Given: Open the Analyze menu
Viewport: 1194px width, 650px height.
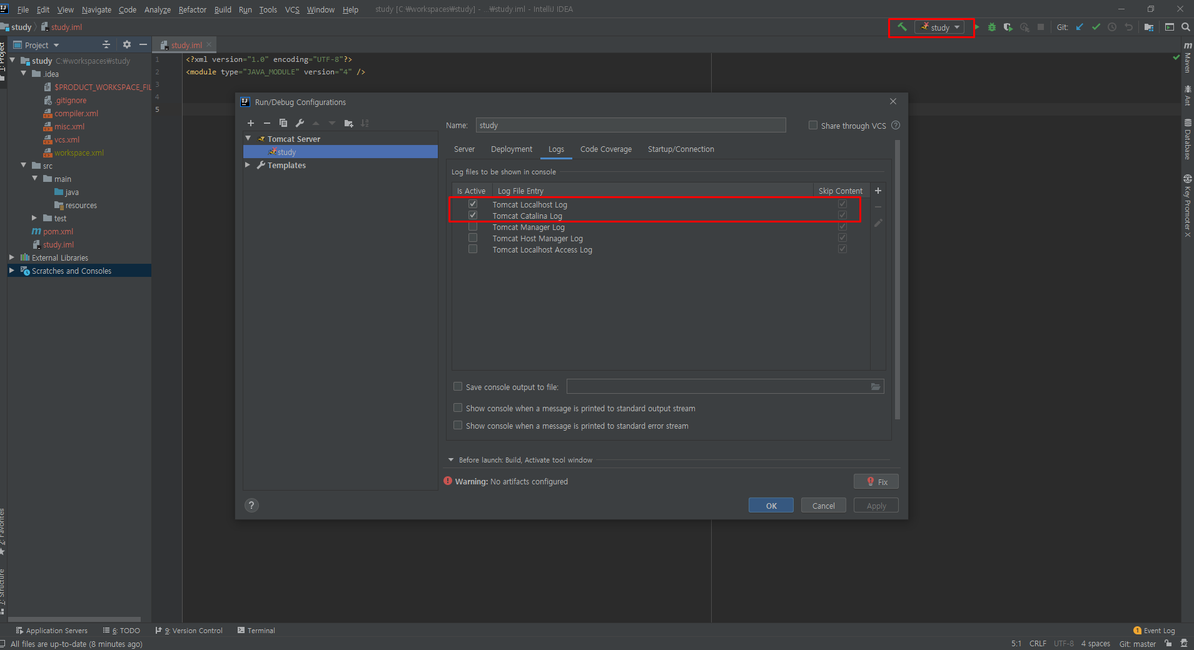Looking at the screenshot, I should tap(158, 9).
